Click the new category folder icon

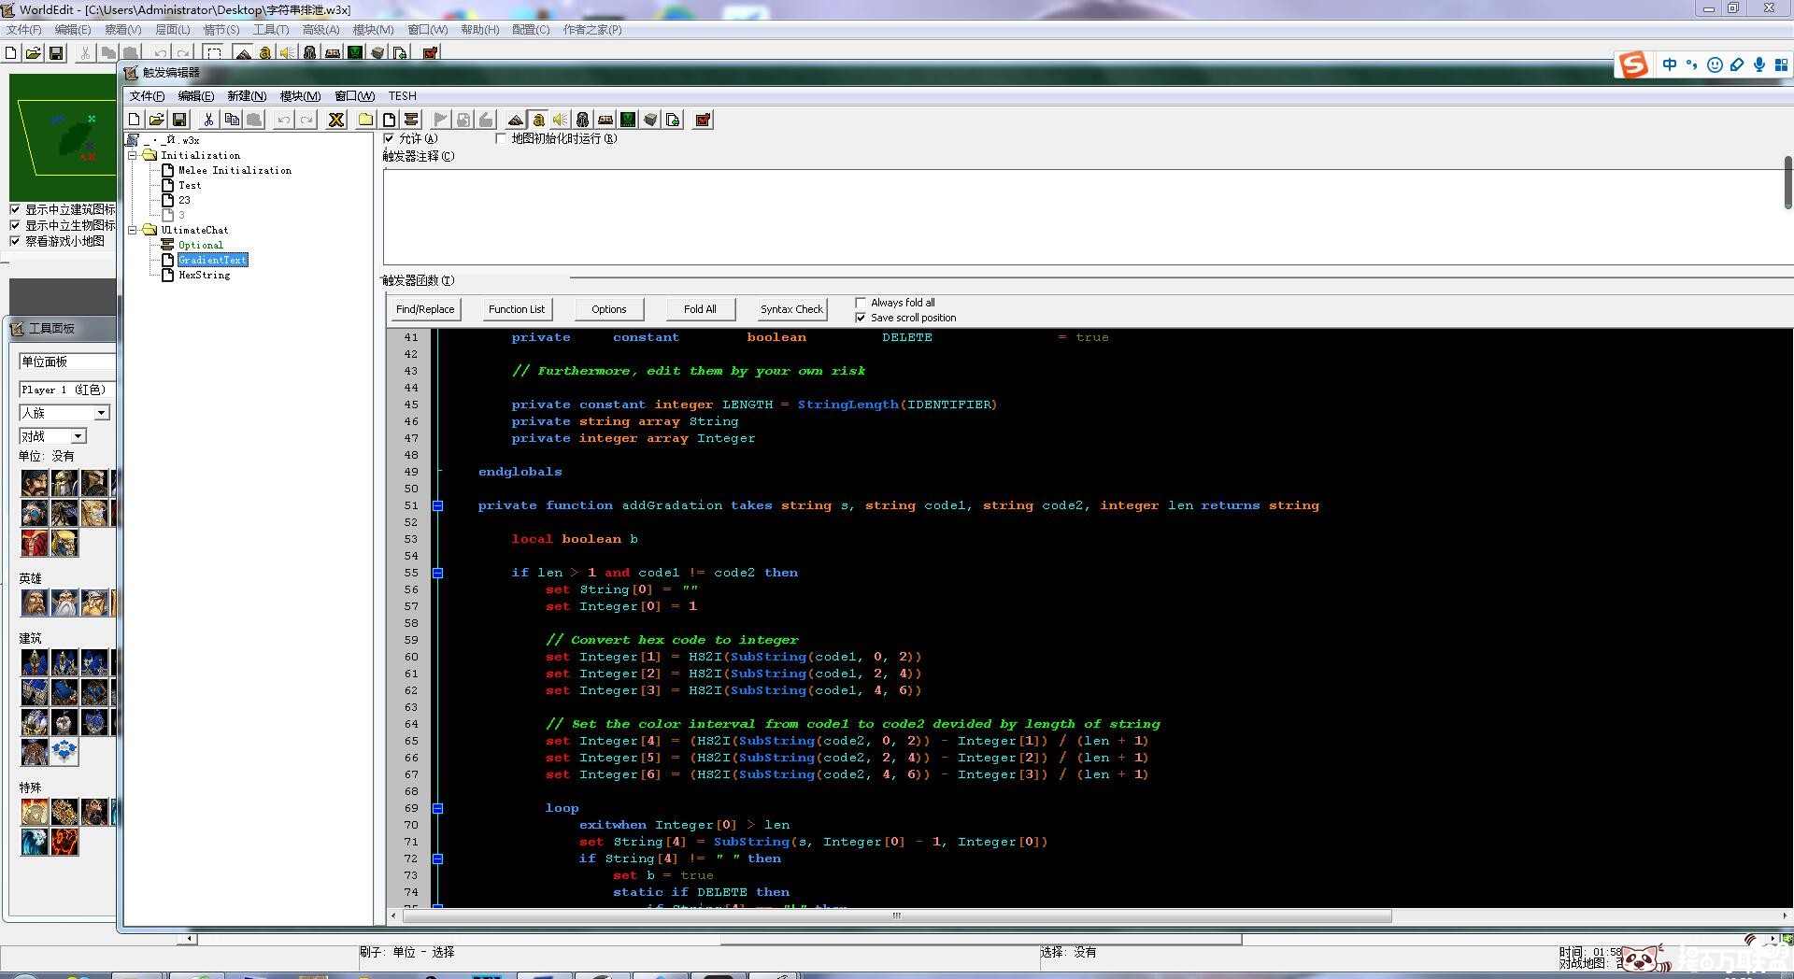point(365,120)
